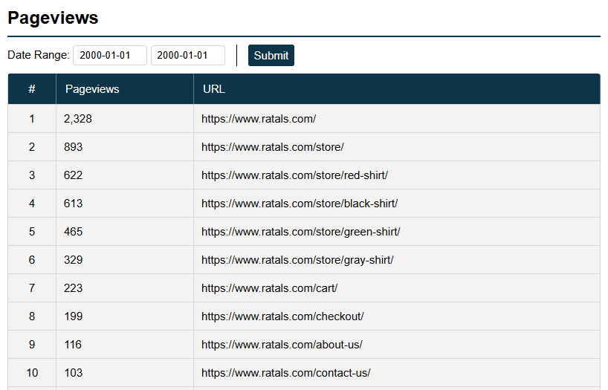
Task: Focus the start date input field
Action: coord(110,56)
